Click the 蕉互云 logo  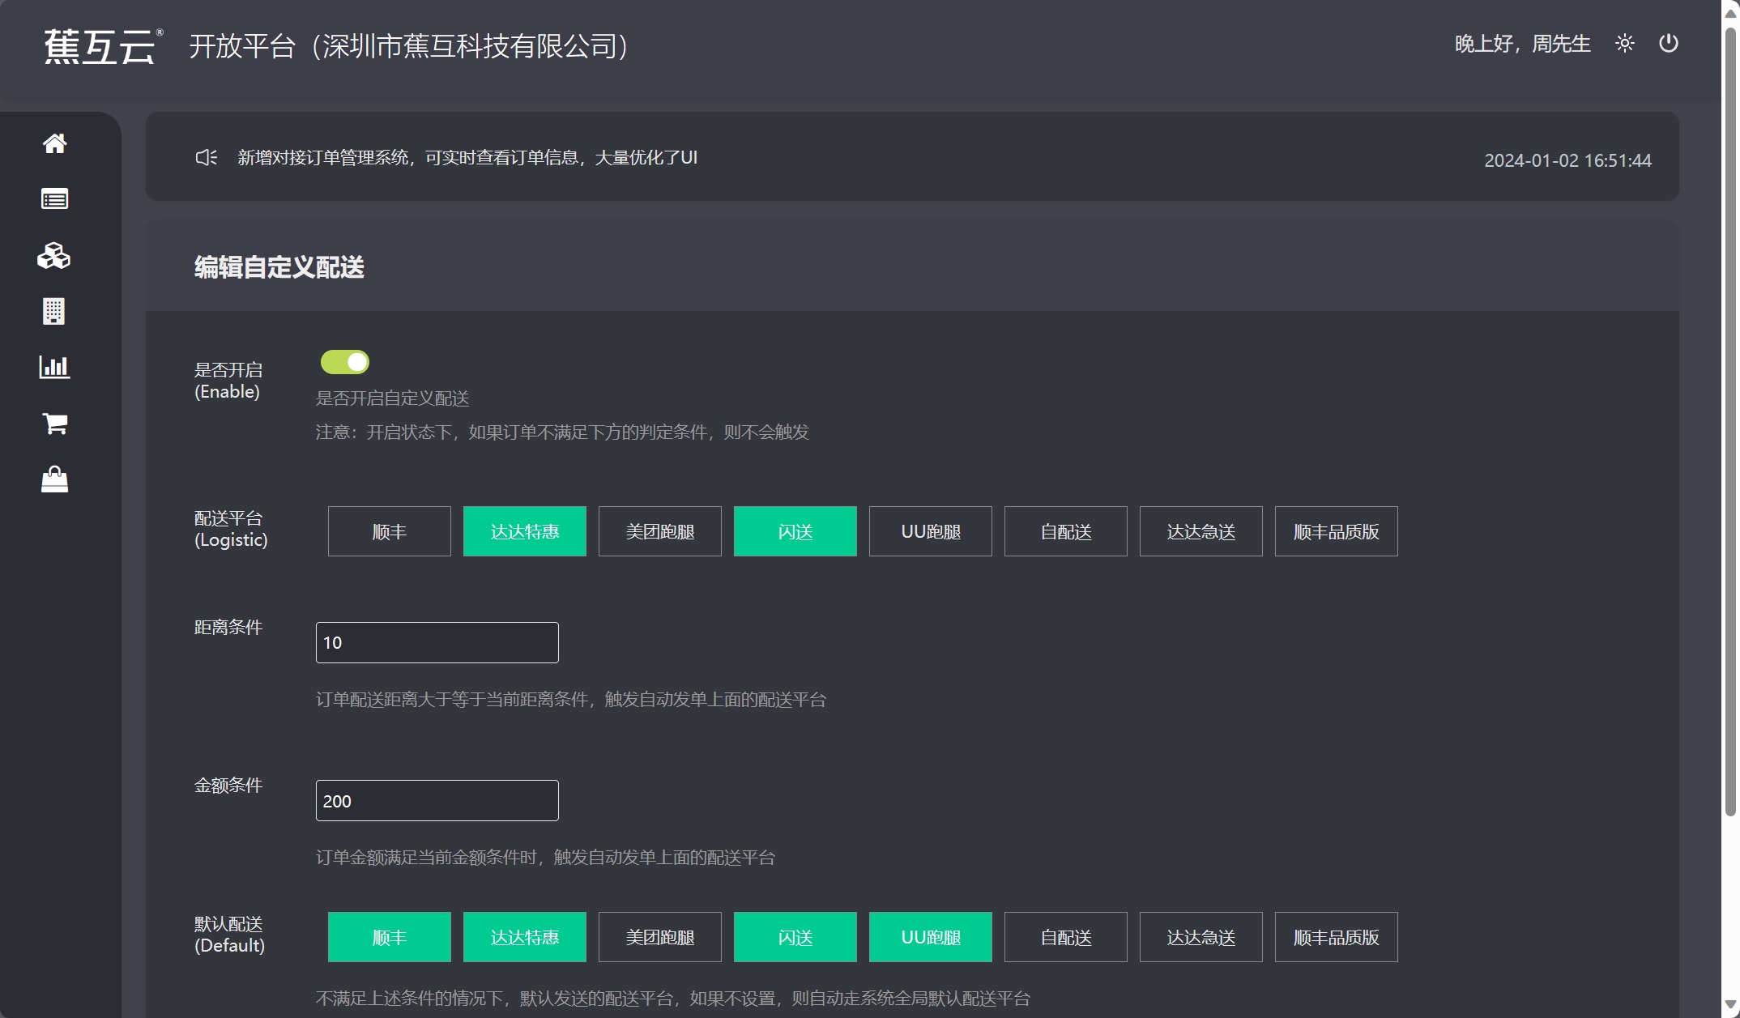pyautogui.click(x=103, y=46)
